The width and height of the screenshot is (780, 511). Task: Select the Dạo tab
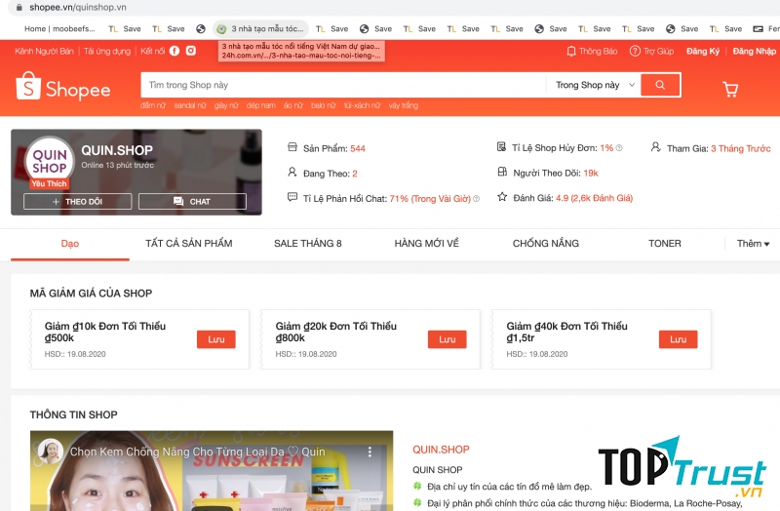70,243
